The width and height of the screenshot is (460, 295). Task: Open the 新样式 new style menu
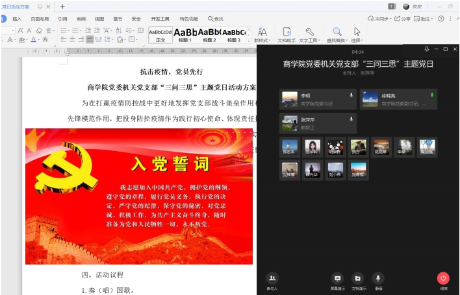click(262, 35)
